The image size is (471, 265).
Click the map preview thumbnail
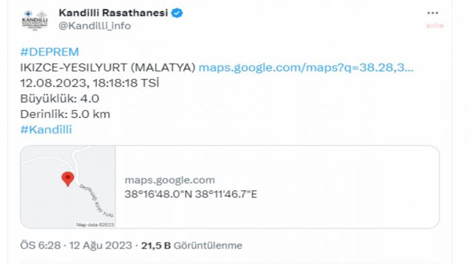(68, 187)
